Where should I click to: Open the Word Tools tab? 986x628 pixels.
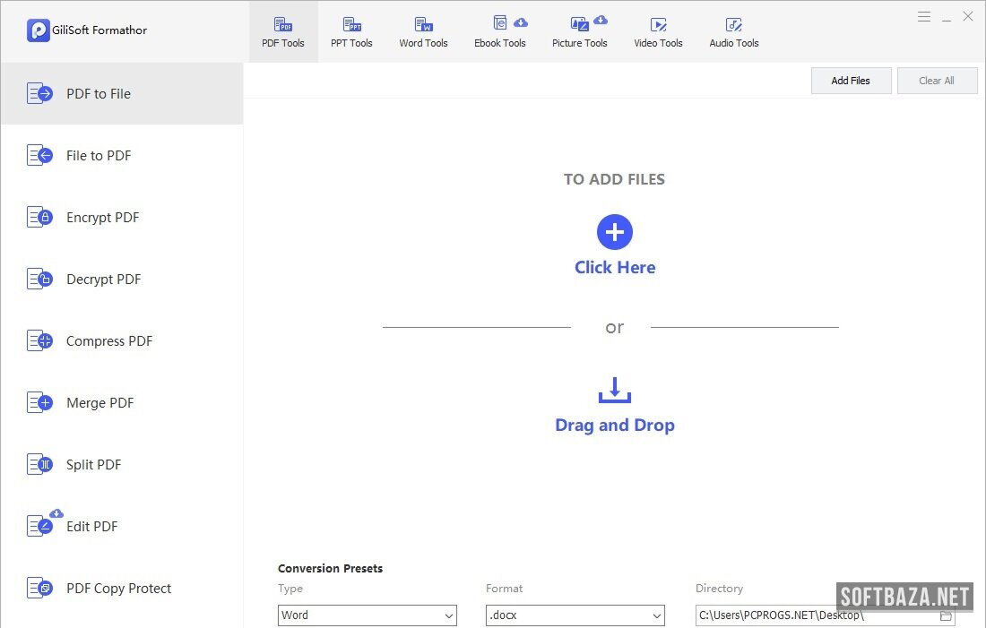pyautogui.click(x=423, y=32)
